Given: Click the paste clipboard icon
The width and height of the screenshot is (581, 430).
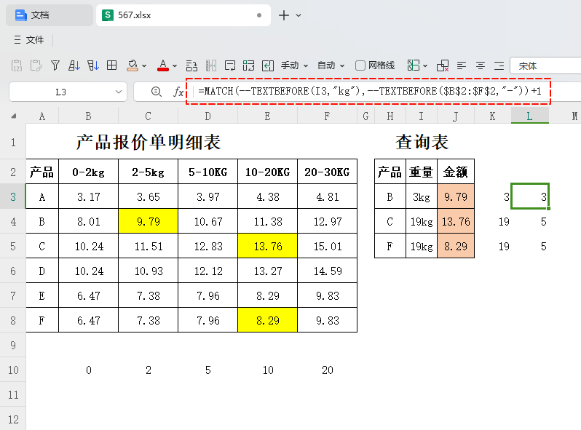Looking at the screenshot, I should 36,65.
